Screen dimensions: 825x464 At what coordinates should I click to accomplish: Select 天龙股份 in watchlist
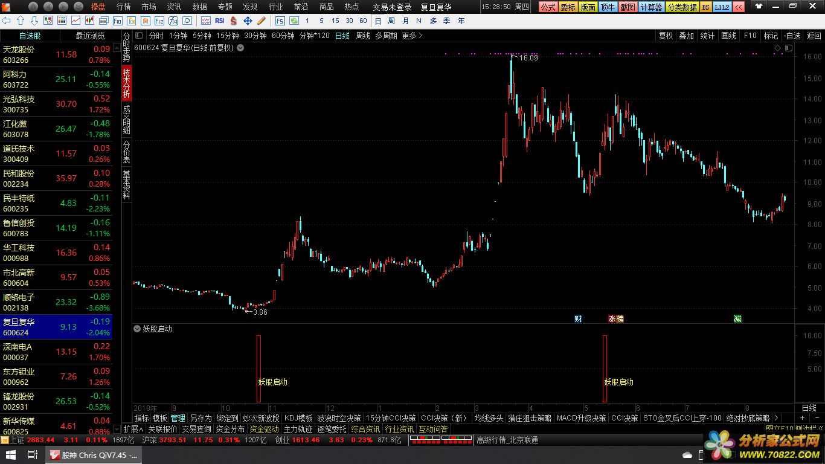[56, 54]
